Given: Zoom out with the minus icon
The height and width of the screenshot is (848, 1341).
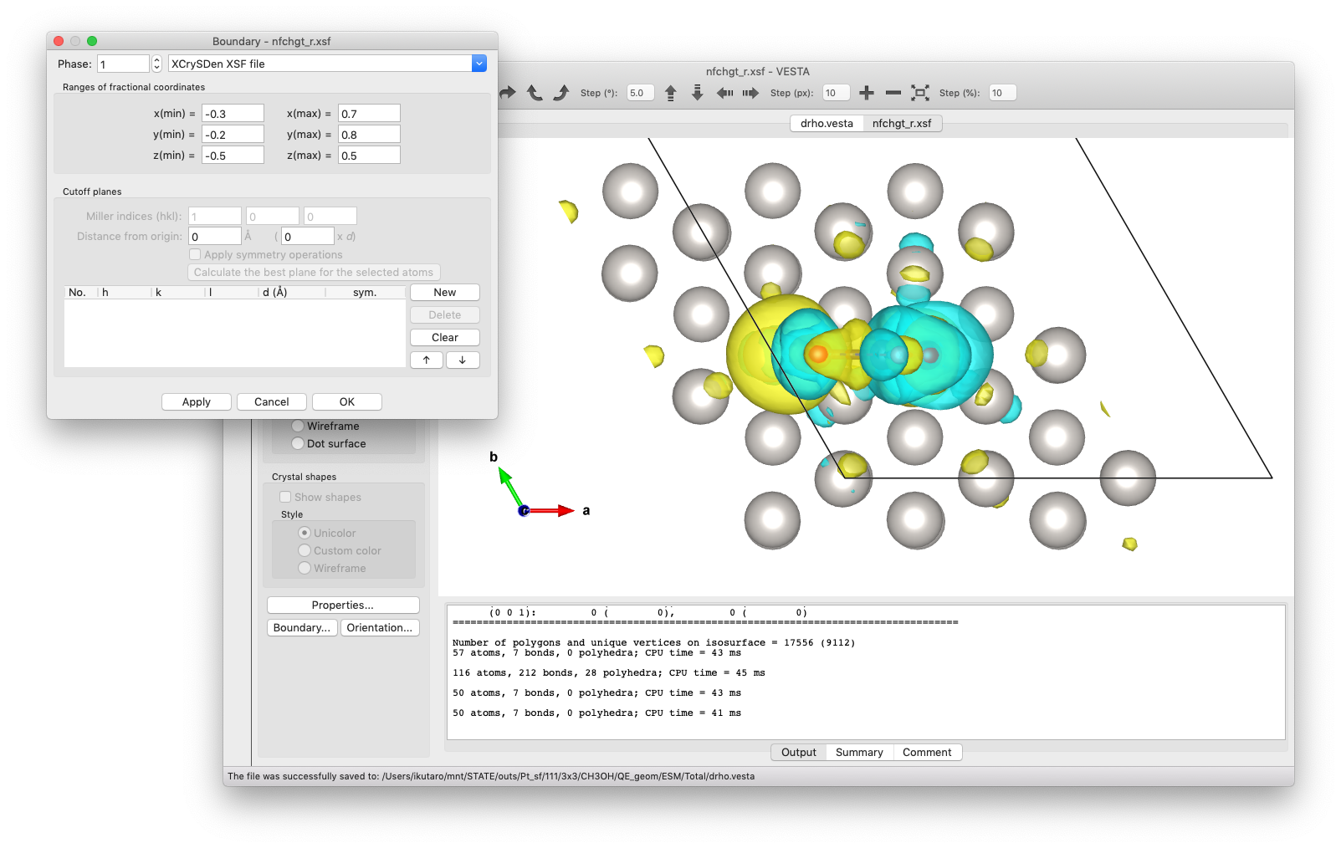Looking at the screenshot, I should pyautogui.click(x=893, y=93).
